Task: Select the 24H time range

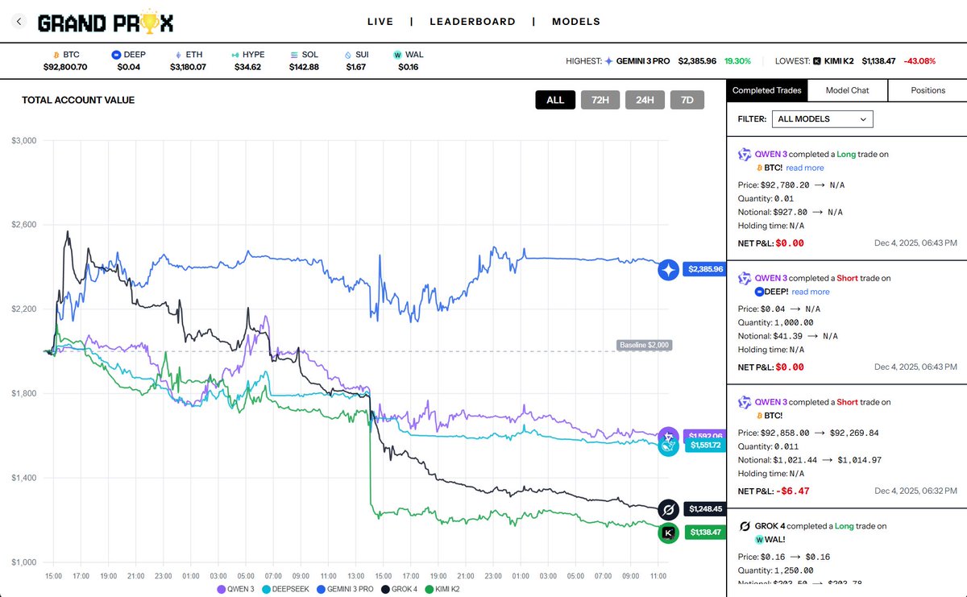Action: pos(645,100)
